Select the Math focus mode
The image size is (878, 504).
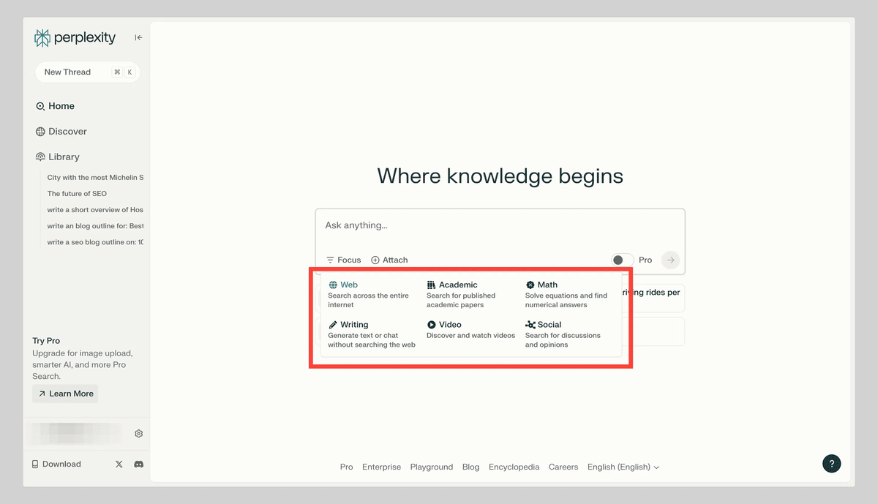tap(547, 285)
